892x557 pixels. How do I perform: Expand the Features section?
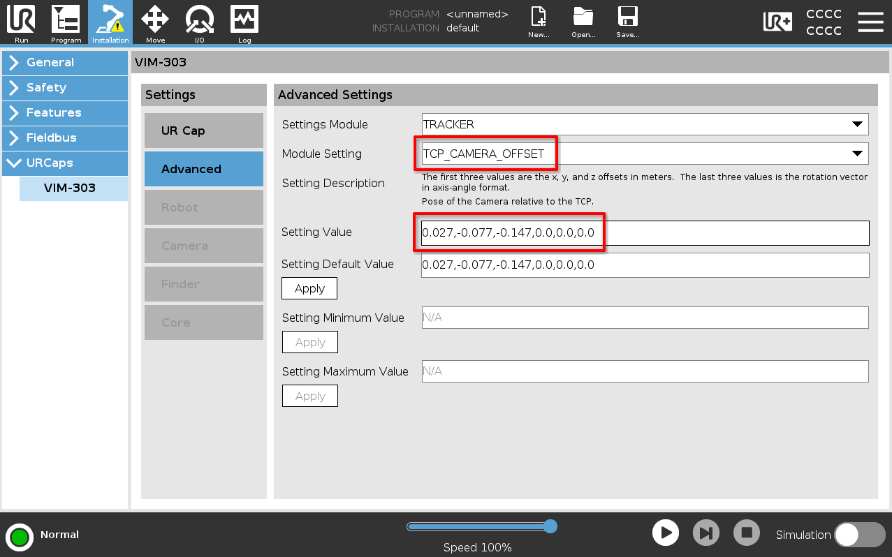[65, 113]
